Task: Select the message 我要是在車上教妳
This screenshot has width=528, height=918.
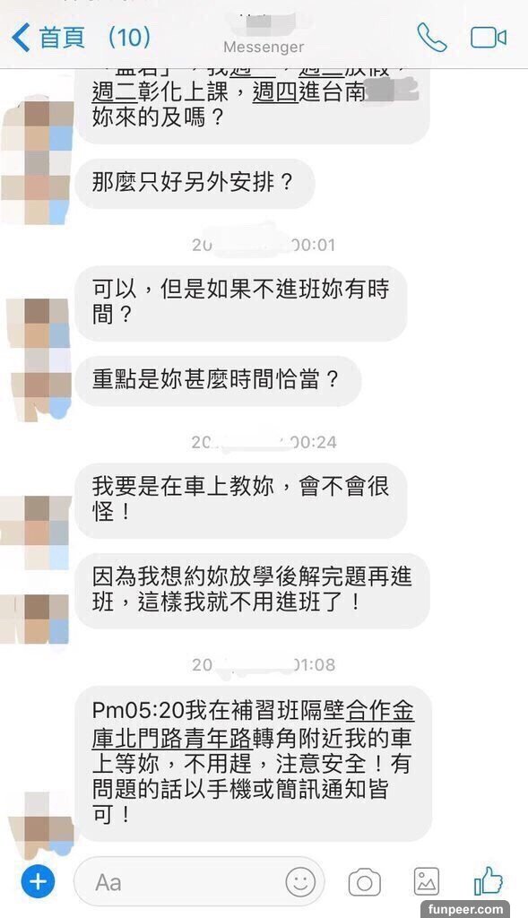Action: click(x=240, y=500)
